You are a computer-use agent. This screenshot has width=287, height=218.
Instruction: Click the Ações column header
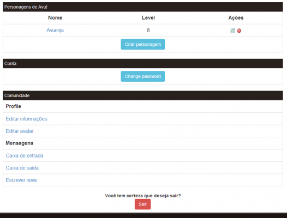pyautogui.click(x=236, y=18)
